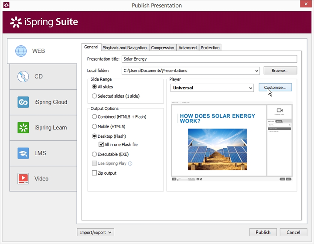Click the info icon beside Use iSpring Play

click(x=130, y=163)
